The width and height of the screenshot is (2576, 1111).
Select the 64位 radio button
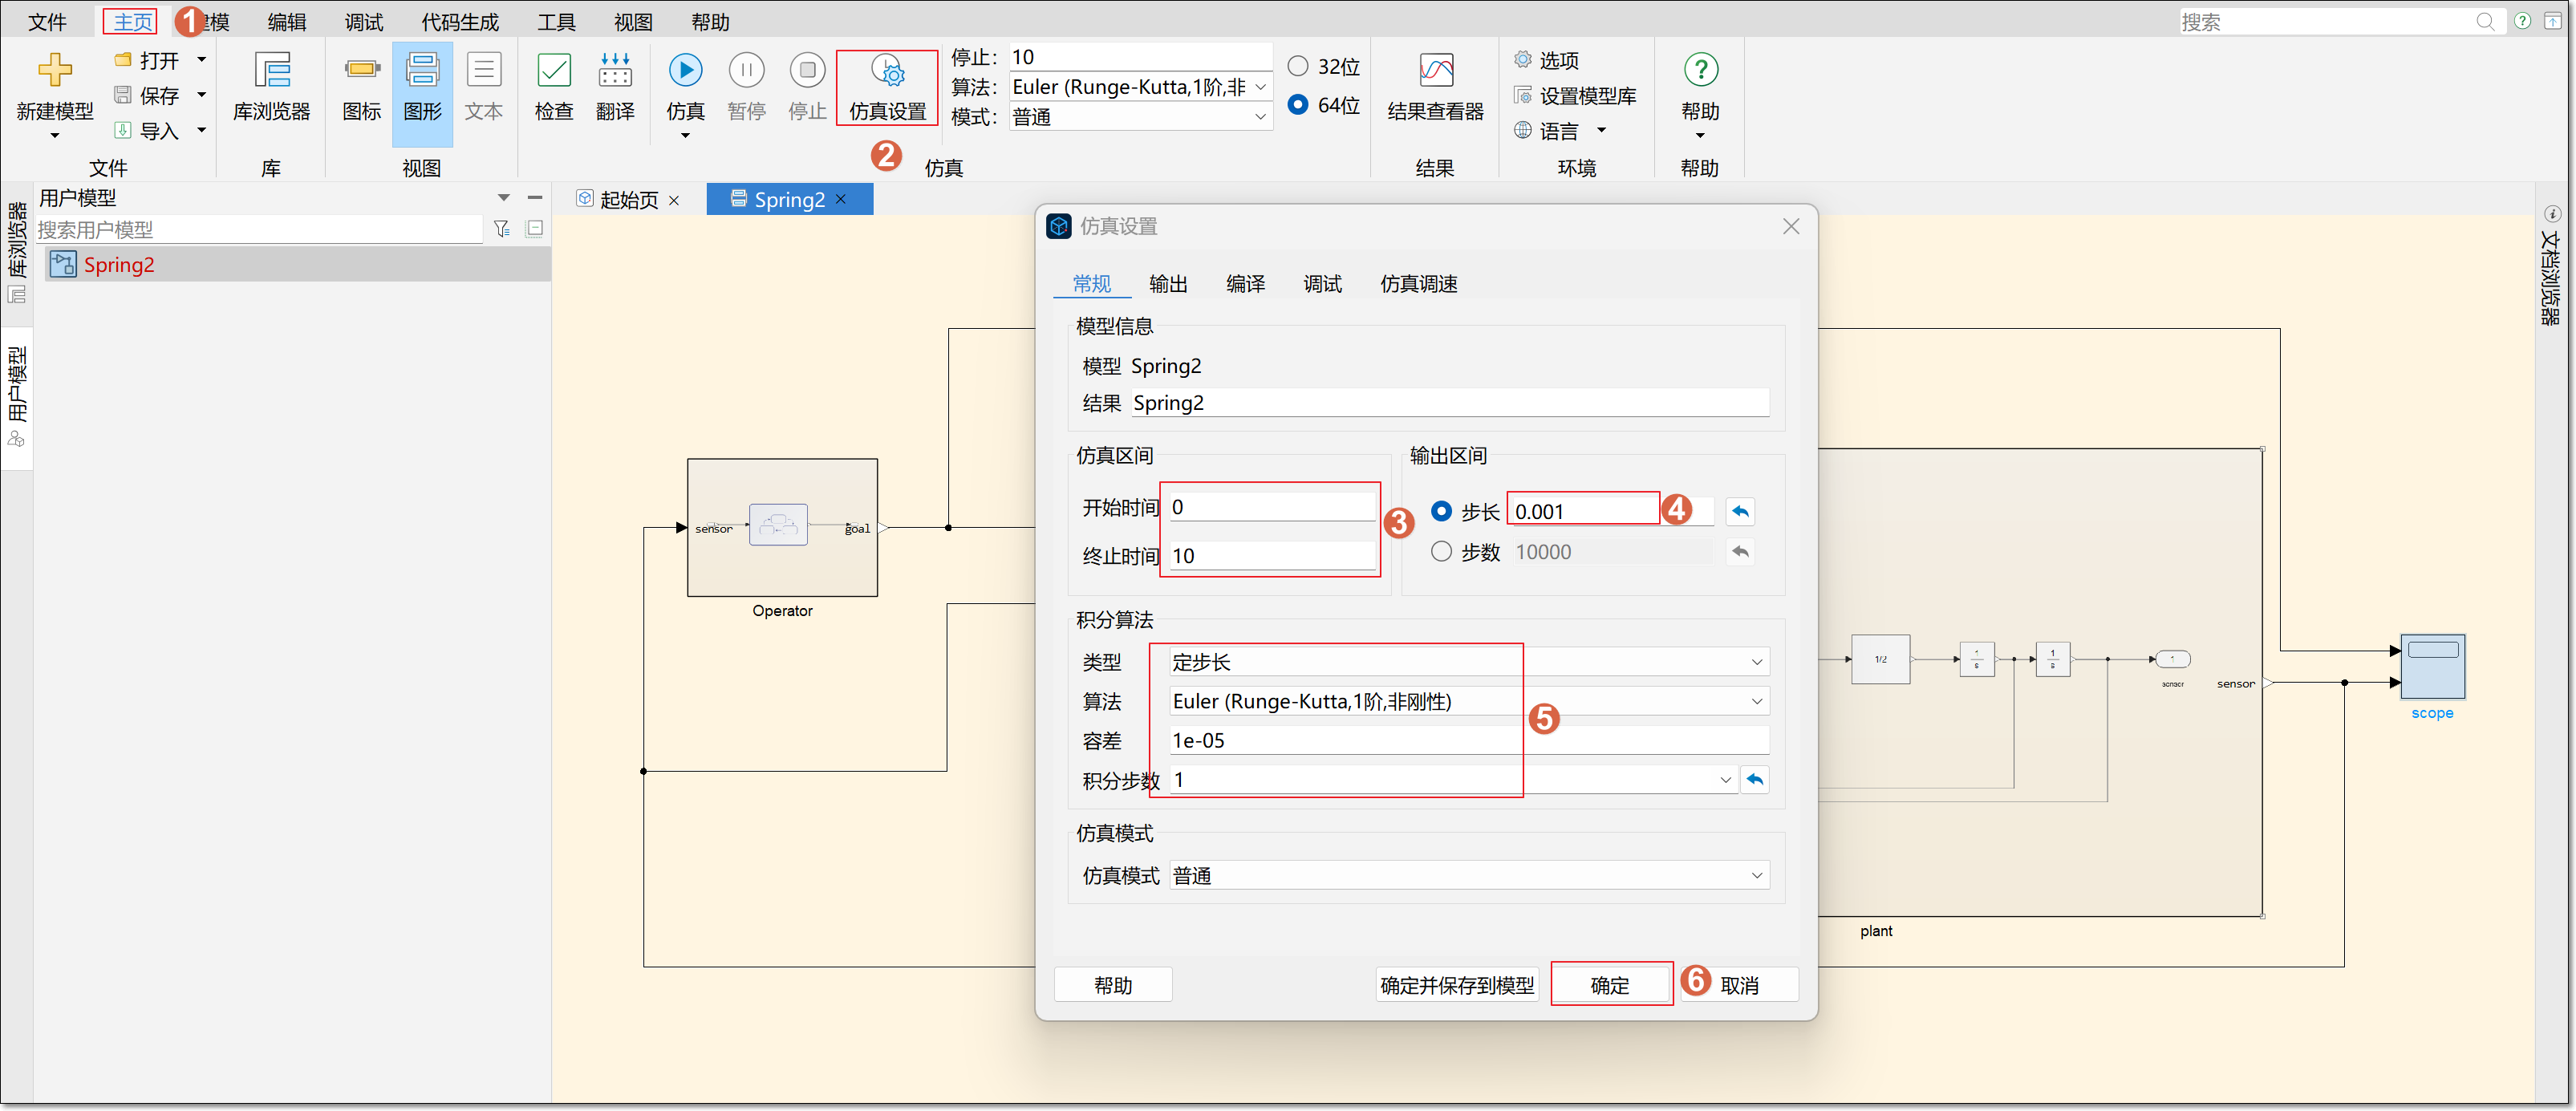coord(1297,104)
